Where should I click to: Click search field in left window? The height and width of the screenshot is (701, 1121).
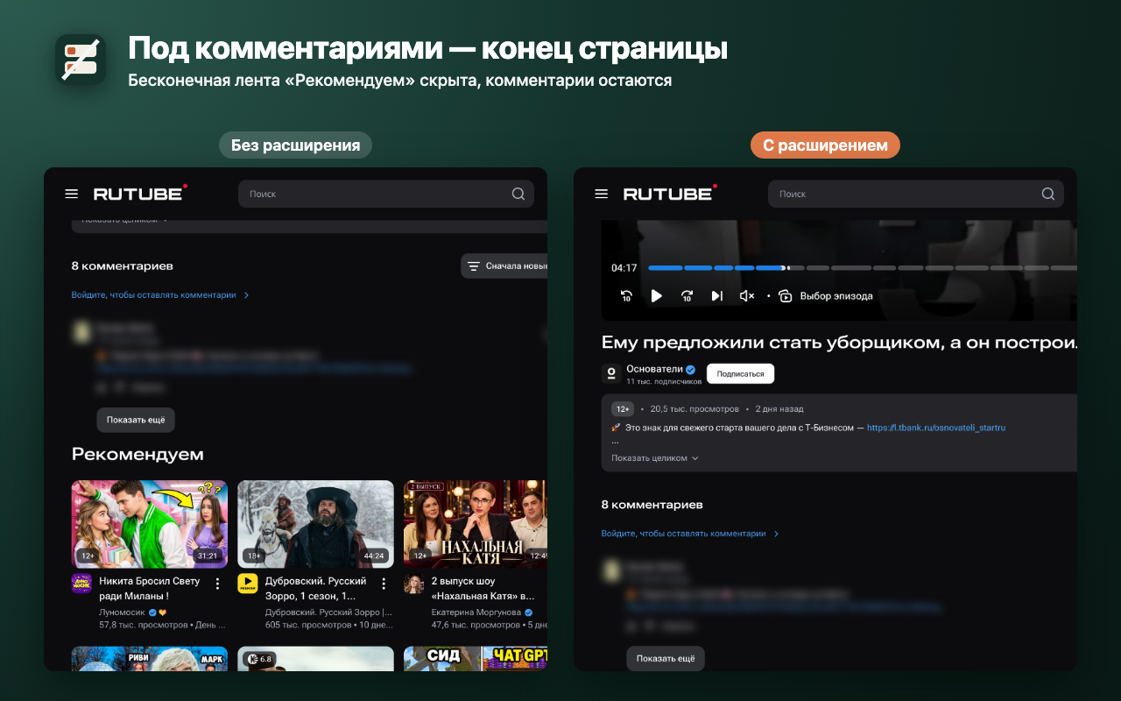pos(386,194)
